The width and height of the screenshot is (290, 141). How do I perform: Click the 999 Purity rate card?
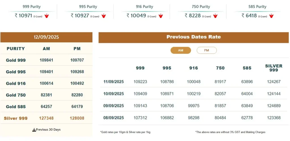[32, 12]
